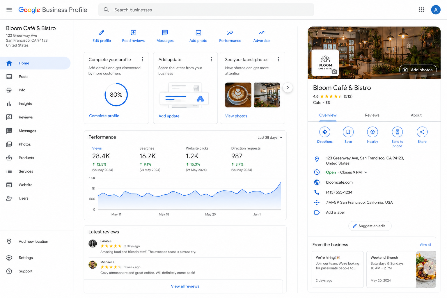Click Suggest an edit button

370,226
